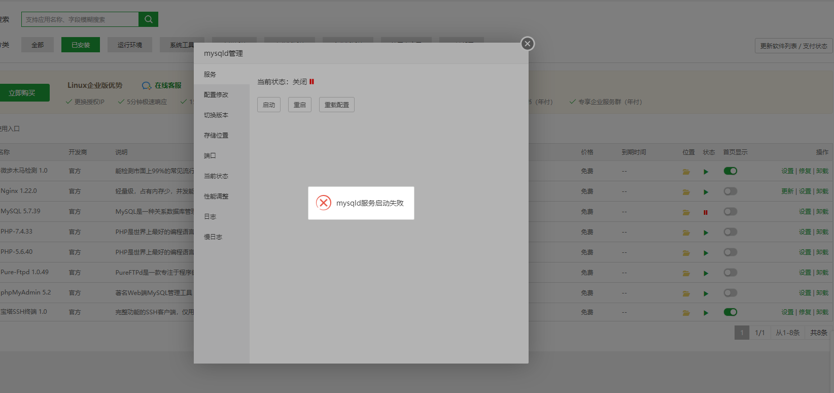Click running status icon of PHP-5.6.40

[706, 253]
